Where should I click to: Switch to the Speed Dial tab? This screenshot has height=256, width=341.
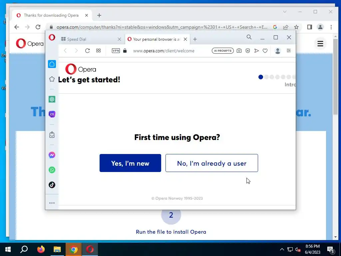tap(91, 39)
